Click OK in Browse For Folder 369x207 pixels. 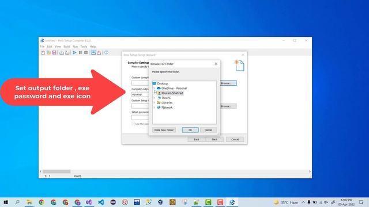[x=190, y=130]
